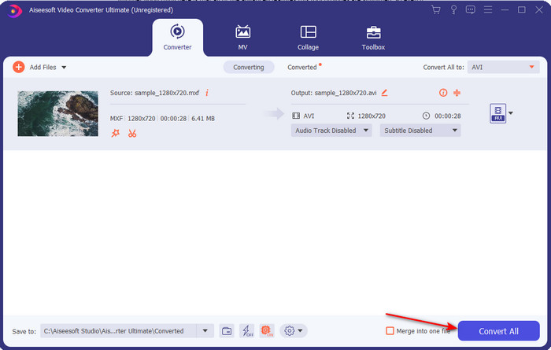Switch to the MV tab
The image size is (551, 350).
click(x=242, y=38)
